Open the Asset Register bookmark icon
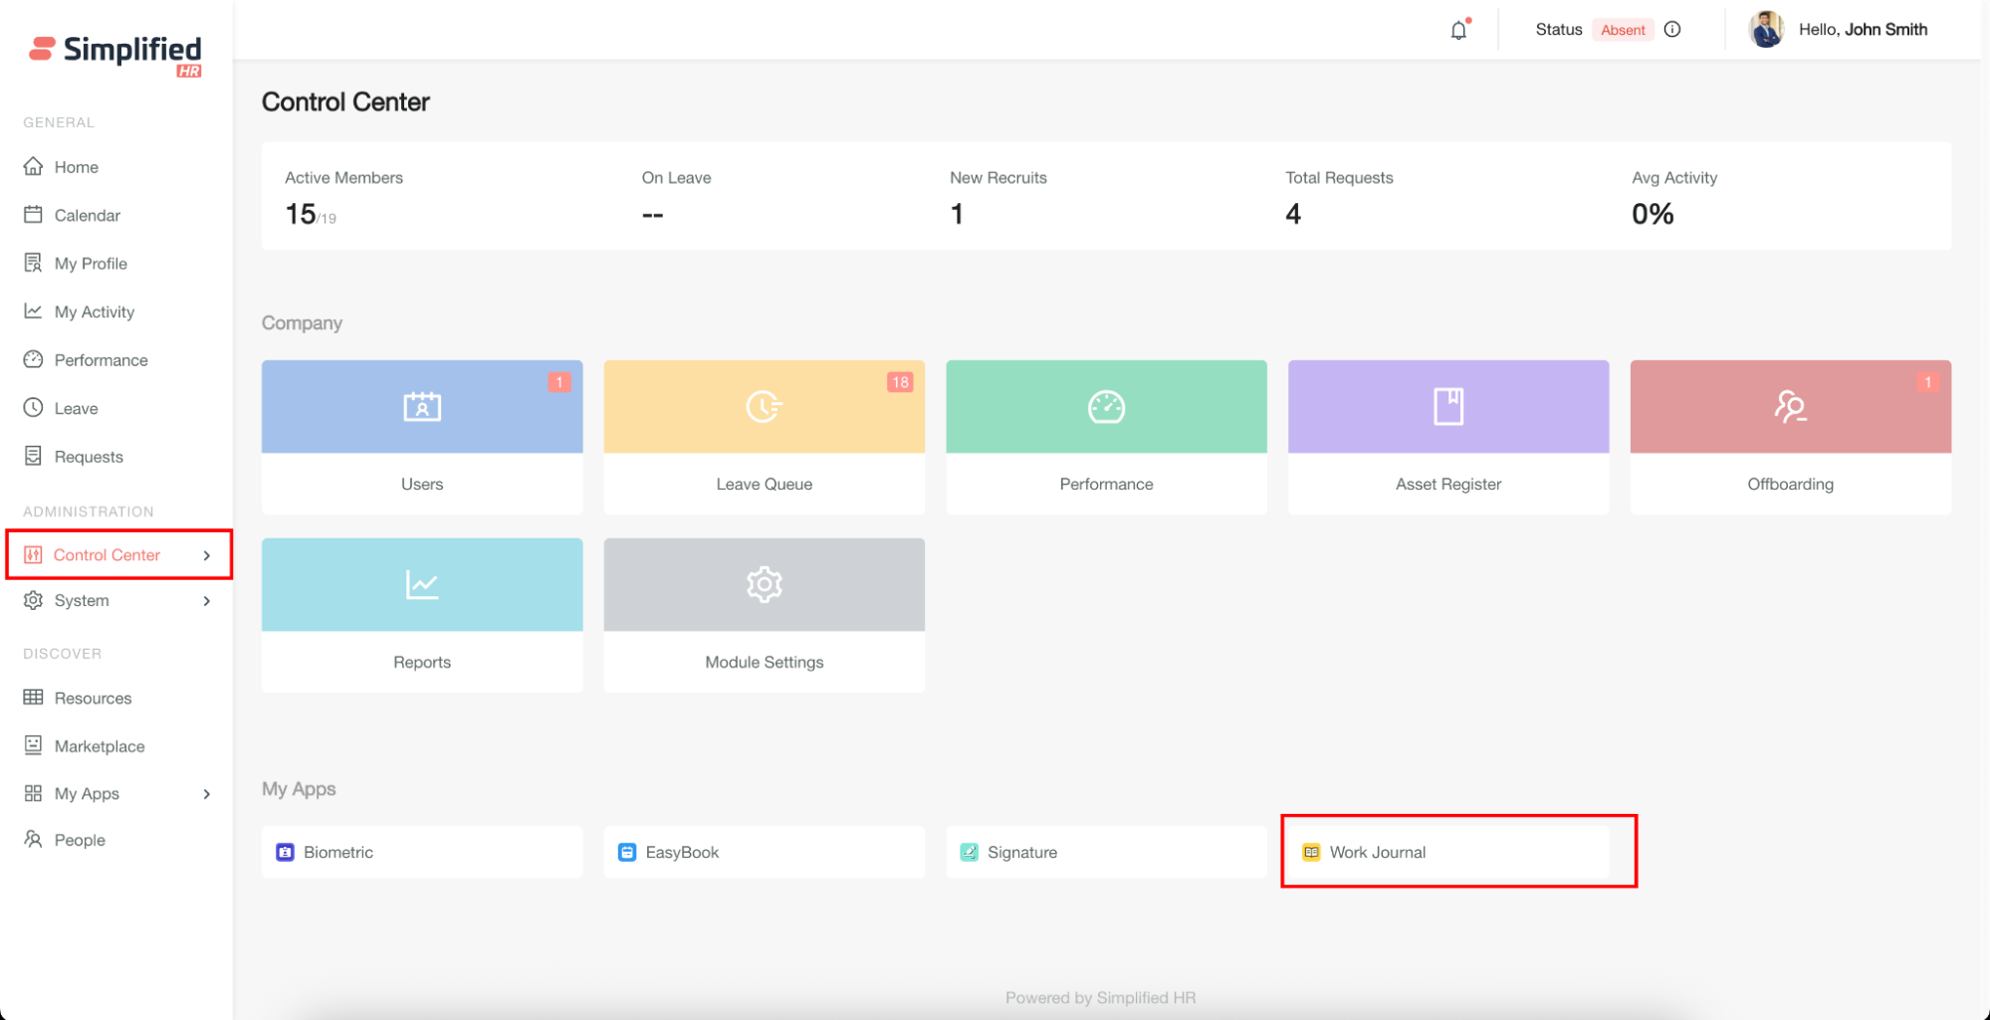 click(x=1447, y=407)
